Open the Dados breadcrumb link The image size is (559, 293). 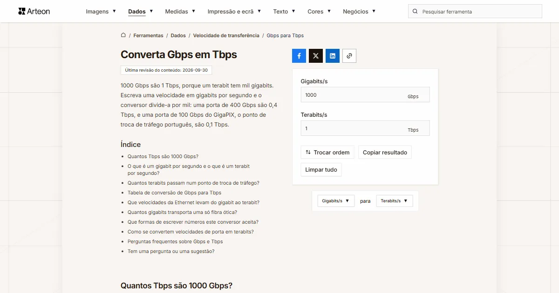click(x=178, y=35)
